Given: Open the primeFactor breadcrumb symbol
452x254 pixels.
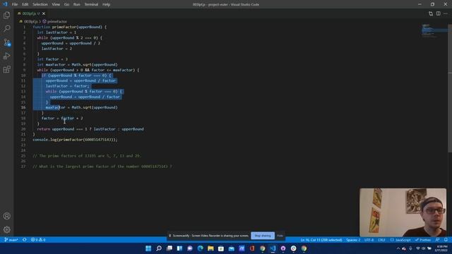Looking at the screenshot, I should pyautogui.click(x=55, y=21).
